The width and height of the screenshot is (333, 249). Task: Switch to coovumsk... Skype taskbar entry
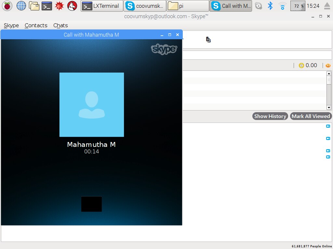(145, 6)
